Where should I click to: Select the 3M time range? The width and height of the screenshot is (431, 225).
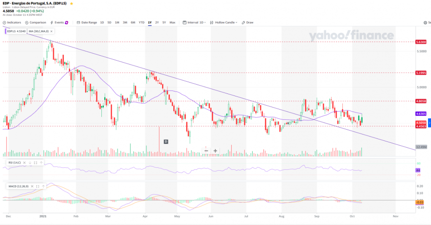click(x=125, y=22)
